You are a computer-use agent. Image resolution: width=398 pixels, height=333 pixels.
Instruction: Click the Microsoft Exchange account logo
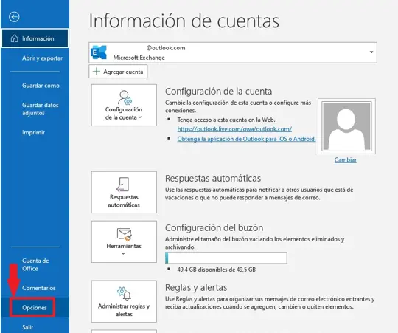point(99,52)
